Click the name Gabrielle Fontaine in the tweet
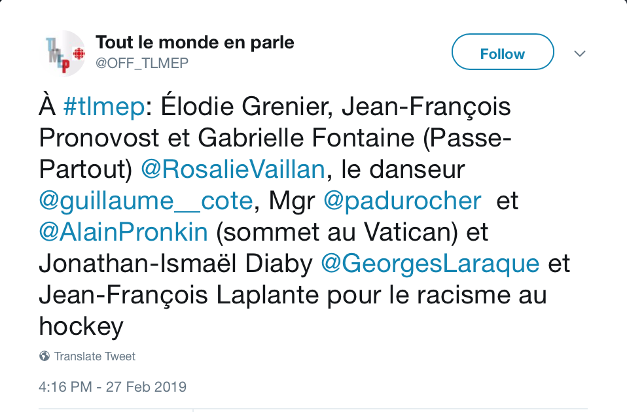The width and height of the screenshot is (627, 412). 306,138
